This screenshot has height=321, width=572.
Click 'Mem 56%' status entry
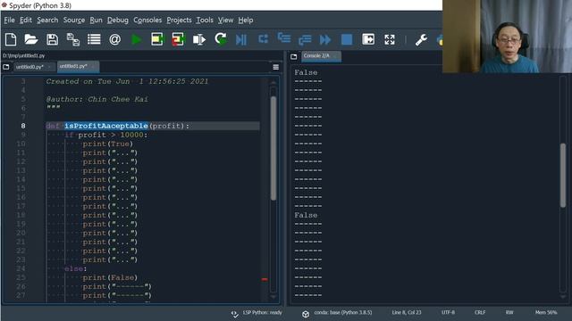546,313
